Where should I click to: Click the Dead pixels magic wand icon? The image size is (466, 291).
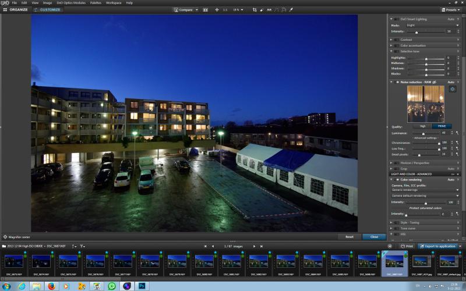[458, 154]
